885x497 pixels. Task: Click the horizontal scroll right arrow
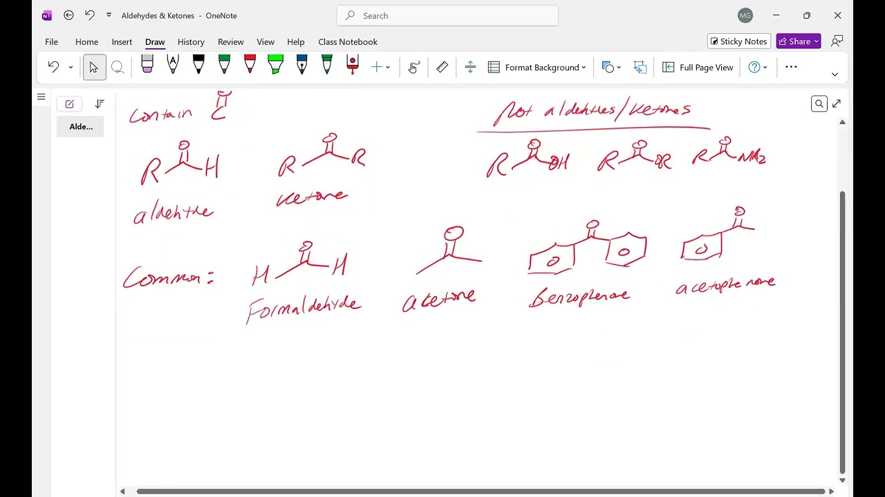pyautogui.click(x=832, y=491)
